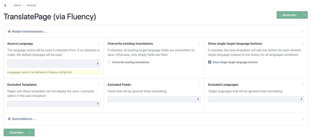The image size is (312, 140).
Task: Go to Admin breadcrumb
Action: pyautogui.click(x=17, y=5)
